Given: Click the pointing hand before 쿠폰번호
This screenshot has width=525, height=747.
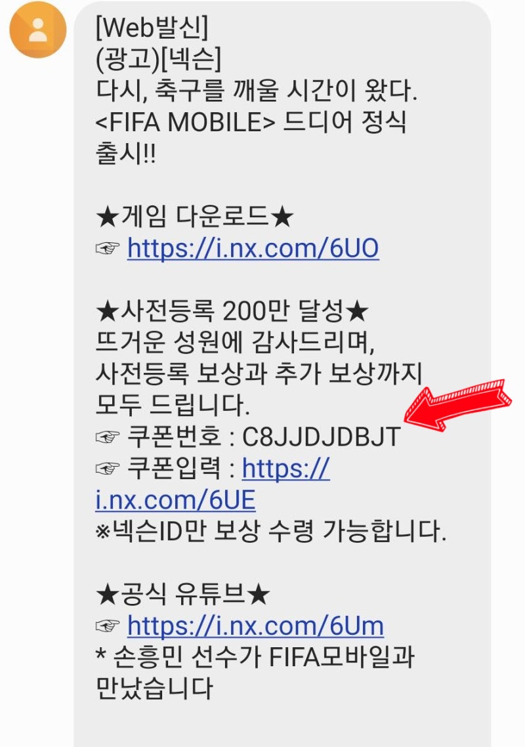Looking at the screenshot, I should pyautogui.click(x=108, y=437).
